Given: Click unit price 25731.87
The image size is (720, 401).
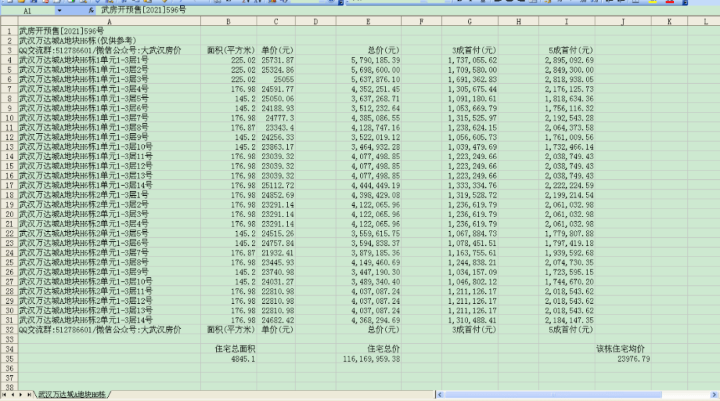Looking at the screenshot, I should [277, 60].
